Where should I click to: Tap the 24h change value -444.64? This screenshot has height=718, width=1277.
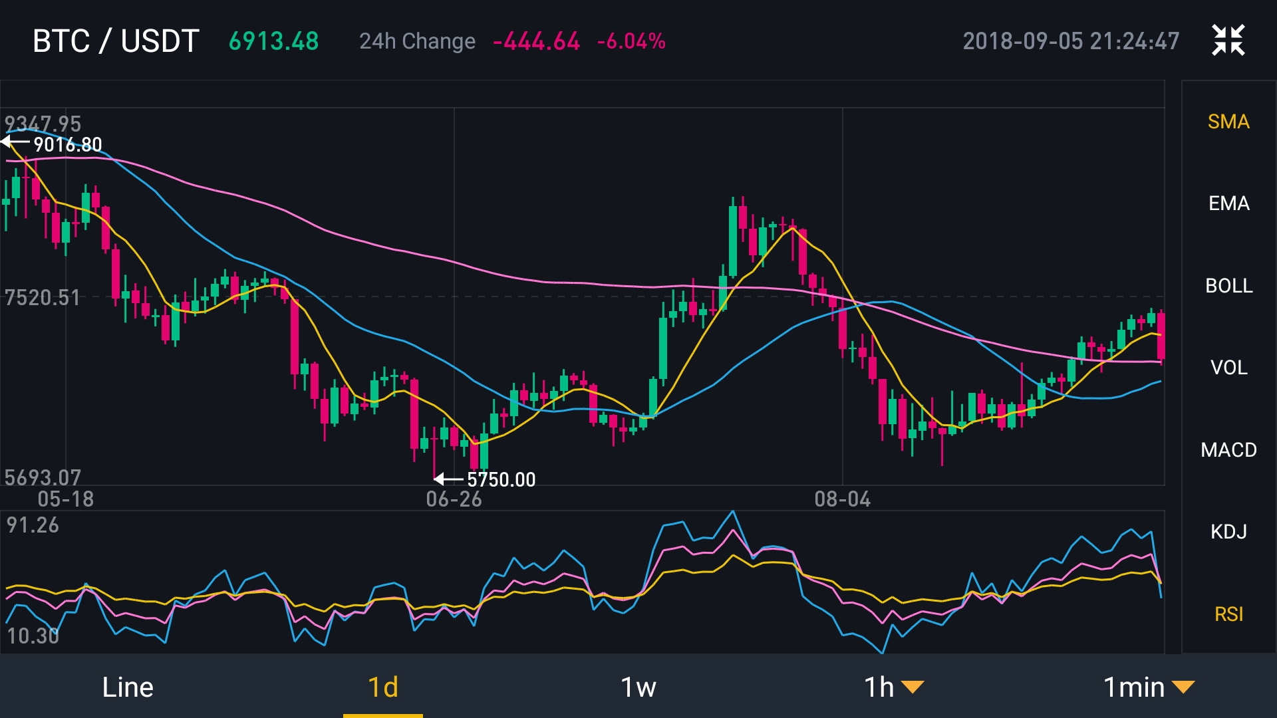(536, 41)
